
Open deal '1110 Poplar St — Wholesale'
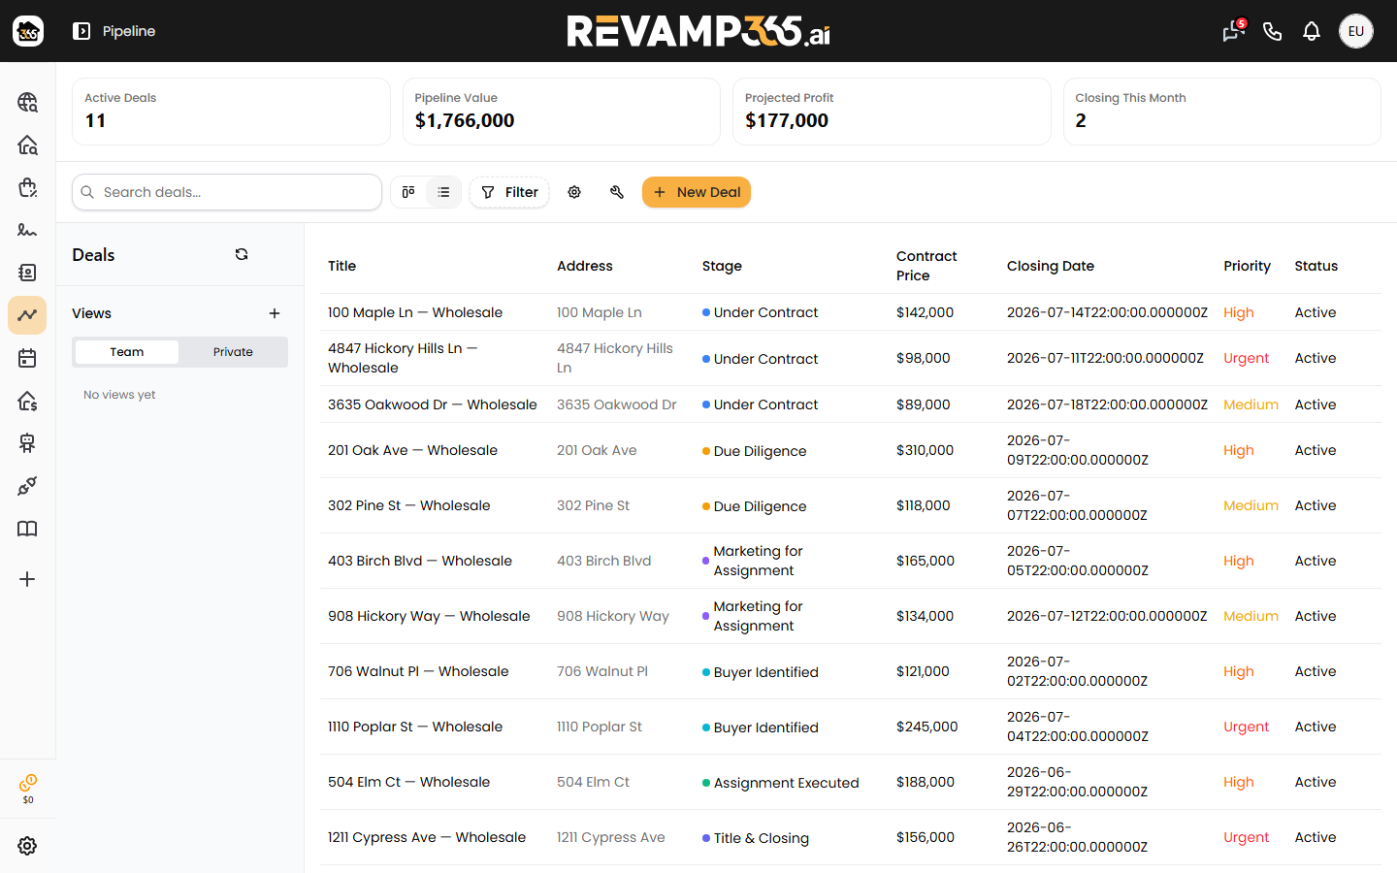(x=415, y=727)
